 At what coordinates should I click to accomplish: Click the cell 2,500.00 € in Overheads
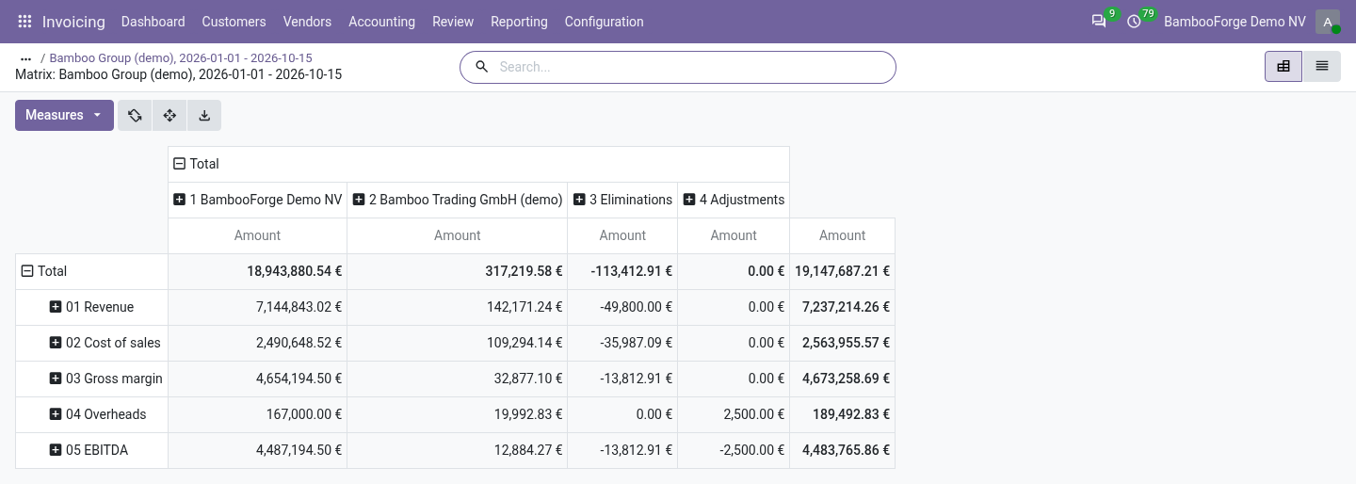click(734, 414)
